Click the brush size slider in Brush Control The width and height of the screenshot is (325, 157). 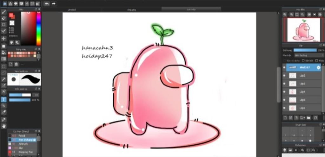20,95
